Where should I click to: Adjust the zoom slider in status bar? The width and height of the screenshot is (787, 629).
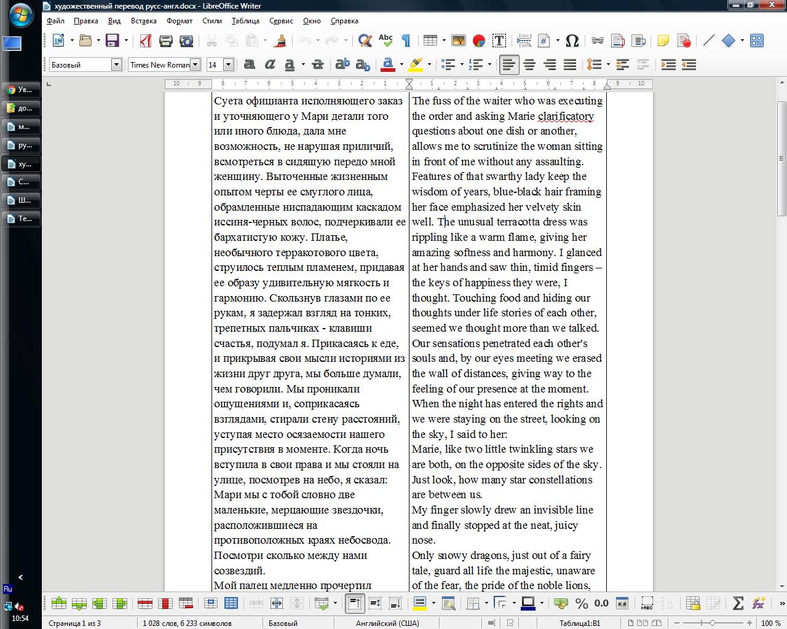[713, 623]
